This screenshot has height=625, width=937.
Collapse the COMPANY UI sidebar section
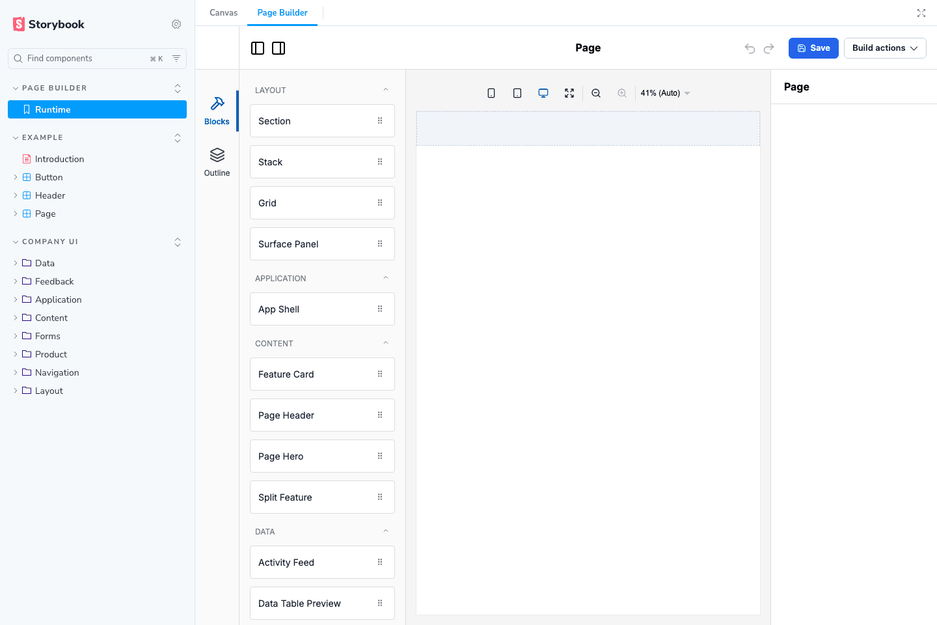[46, 242]
